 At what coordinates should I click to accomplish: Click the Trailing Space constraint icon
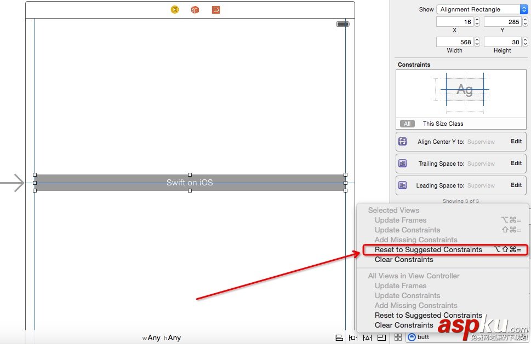pos(402,164)
